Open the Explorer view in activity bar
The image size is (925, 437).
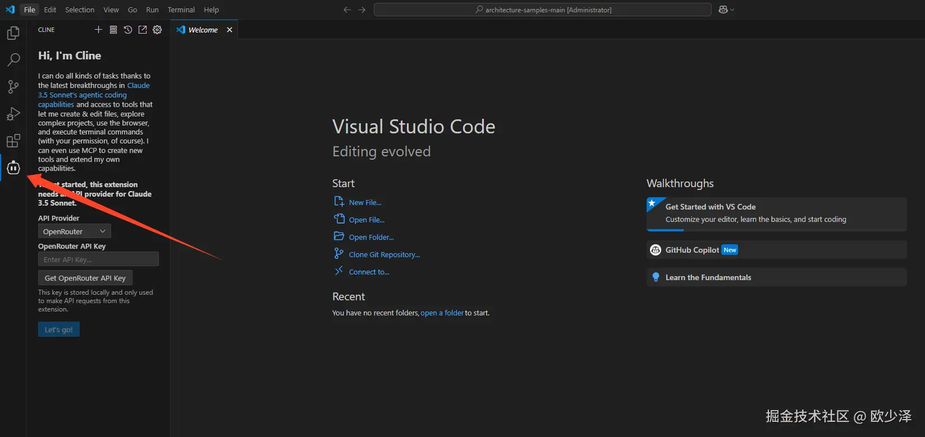coord(13,34)
